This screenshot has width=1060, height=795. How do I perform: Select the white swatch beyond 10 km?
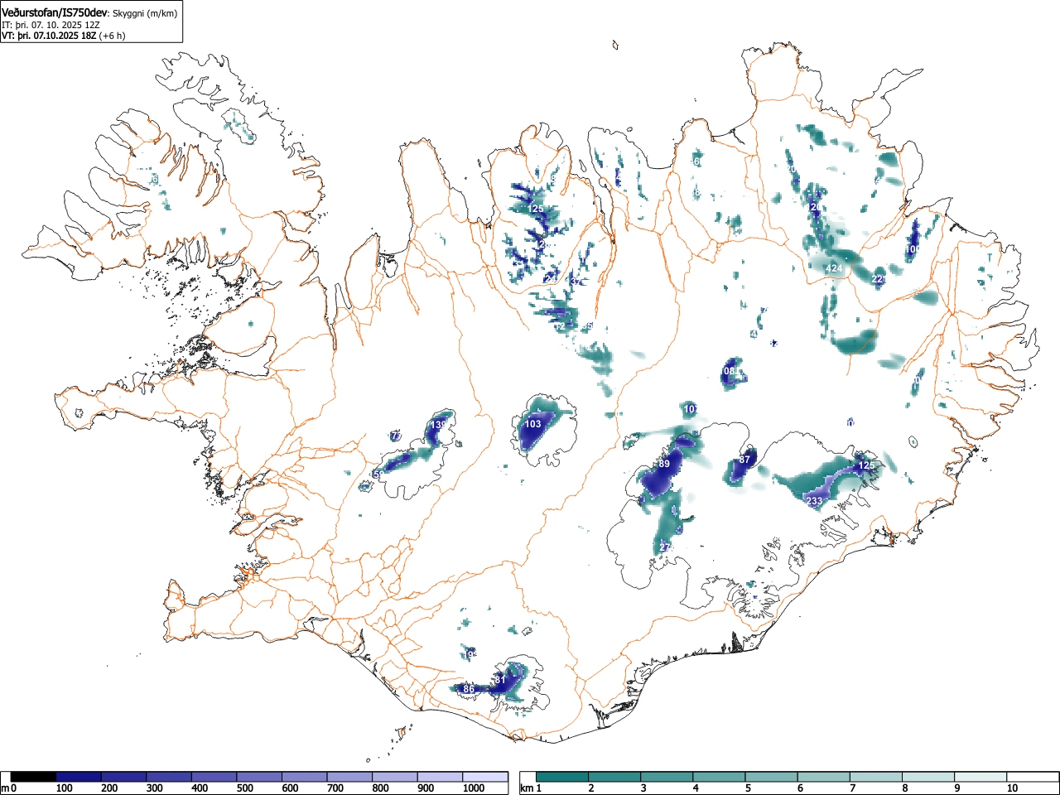tap(1032, 777)
